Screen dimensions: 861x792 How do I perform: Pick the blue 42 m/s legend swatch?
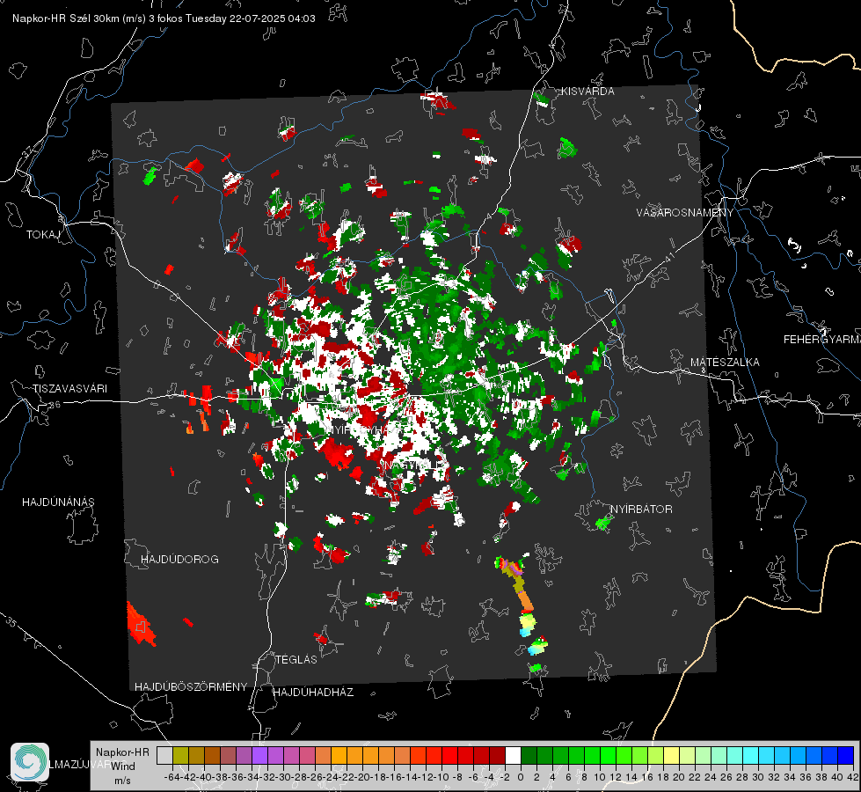click(846, 755)
